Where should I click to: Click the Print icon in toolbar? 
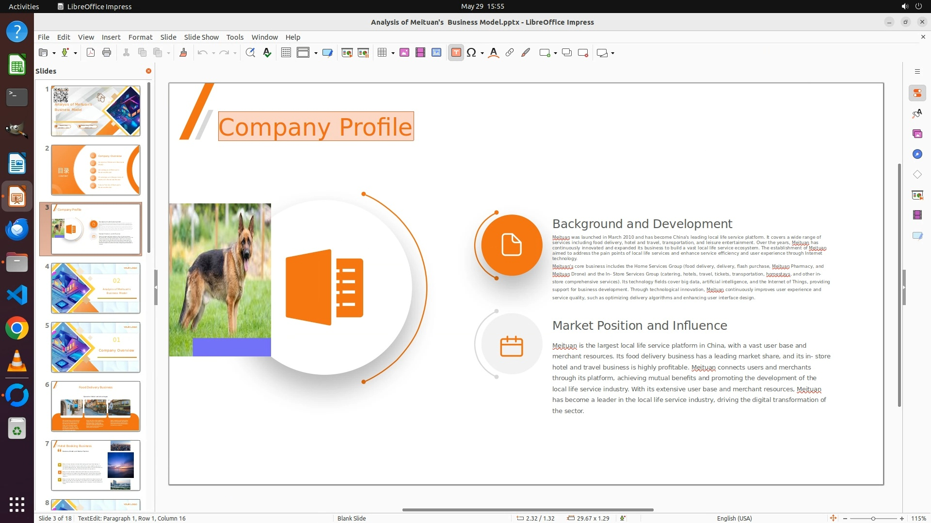click(107, 53)
